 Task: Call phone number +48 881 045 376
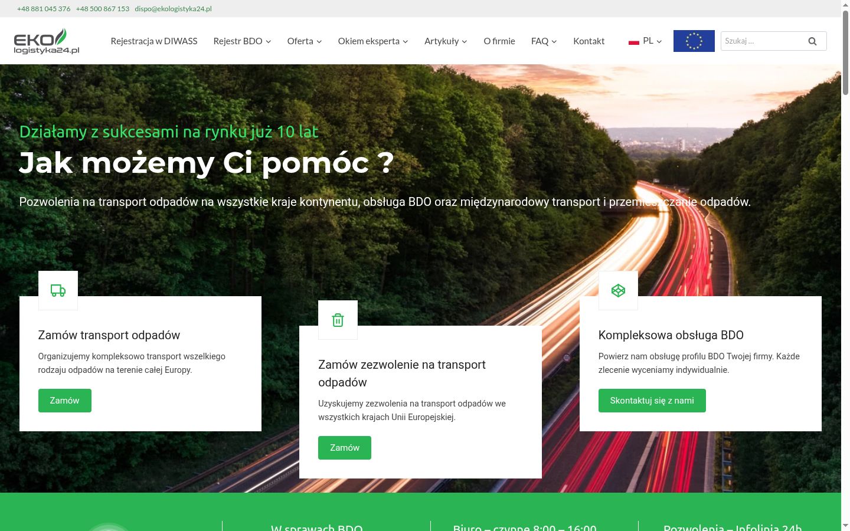44,9
